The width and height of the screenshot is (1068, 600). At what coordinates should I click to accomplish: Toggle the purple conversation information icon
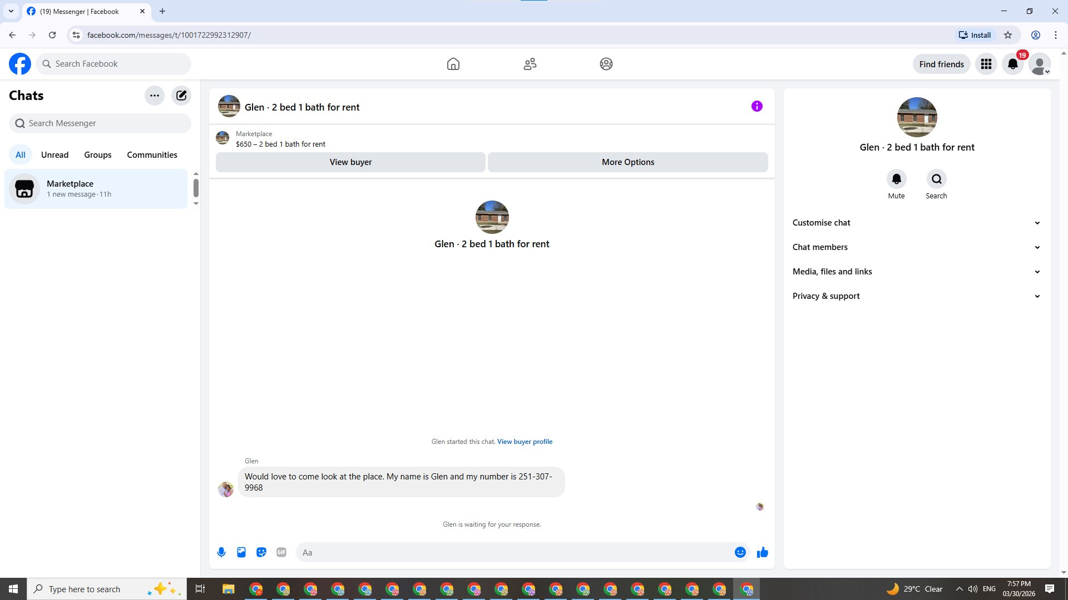click(756, 106)
